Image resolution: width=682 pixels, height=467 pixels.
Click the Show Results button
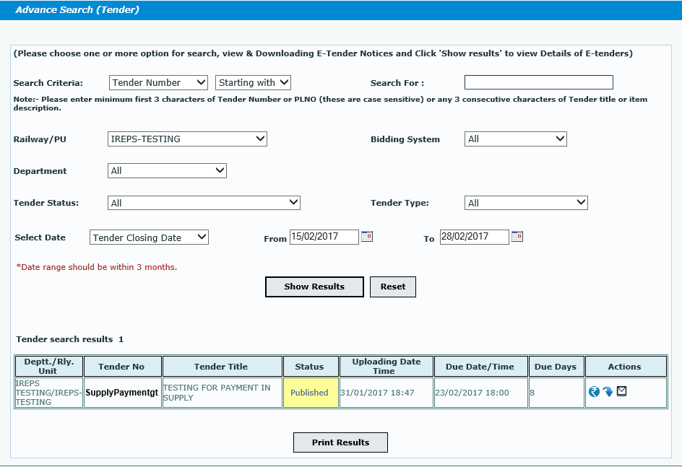pos(314,287)
